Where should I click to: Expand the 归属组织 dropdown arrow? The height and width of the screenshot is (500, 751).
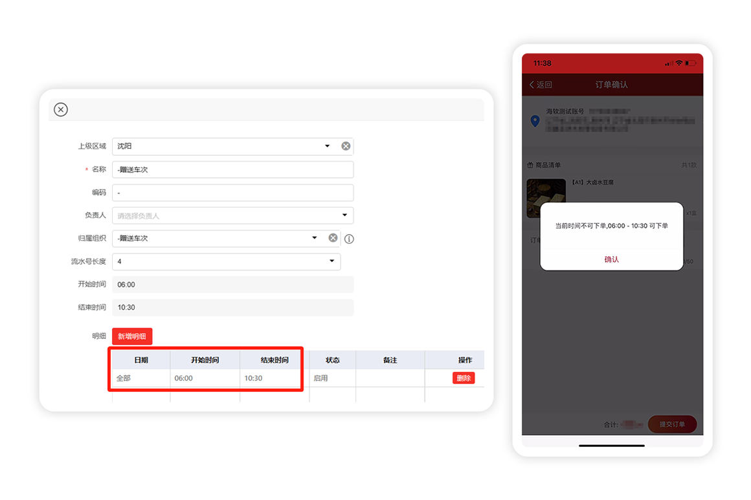(x=315, y=238)
